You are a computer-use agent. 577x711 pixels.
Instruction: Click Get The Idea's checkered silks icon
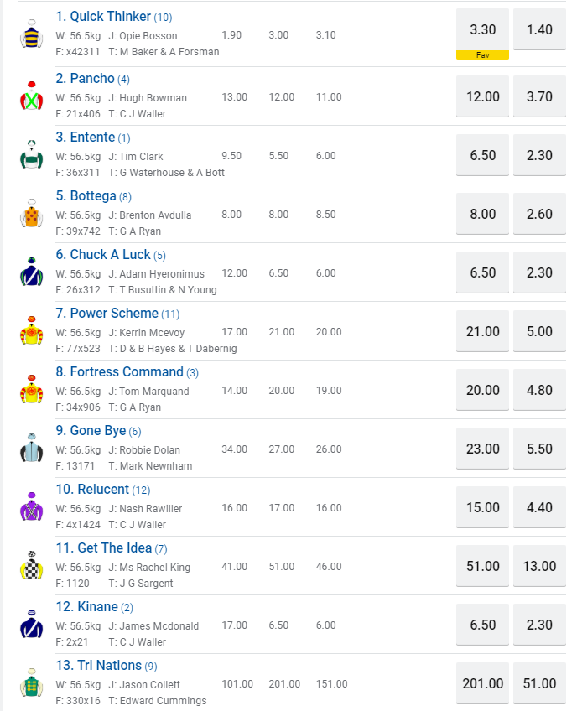[x=31, y=566]
